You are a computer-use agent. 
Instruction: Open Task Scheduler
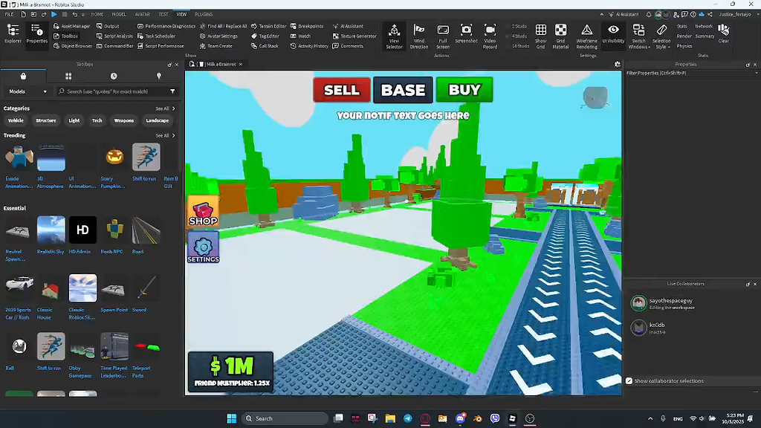[156, 36]
